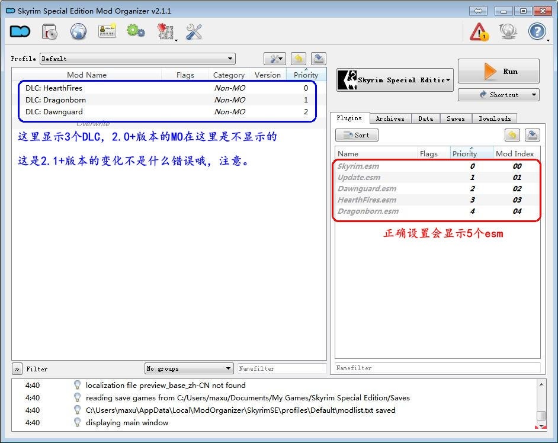Click the plugin list create backup icon
This screenshot has height=443, width=558.
tap(532, 135)
